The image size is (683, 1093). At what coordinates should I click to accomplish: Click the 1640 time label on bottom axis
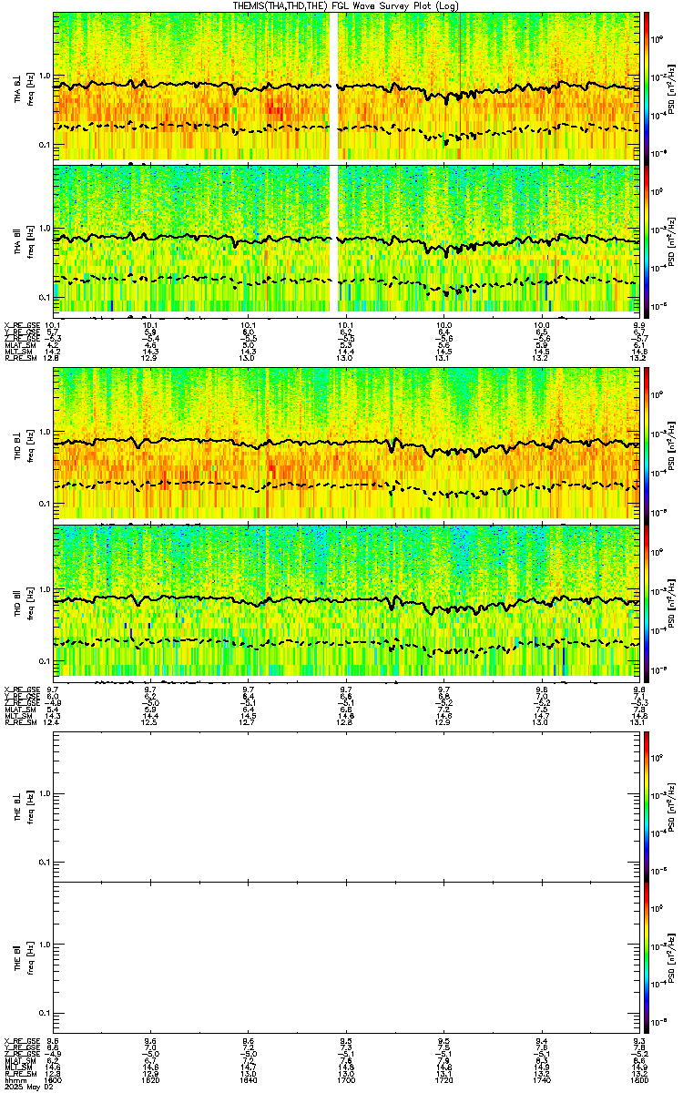pyautogui.click(x=248, y=1078)
